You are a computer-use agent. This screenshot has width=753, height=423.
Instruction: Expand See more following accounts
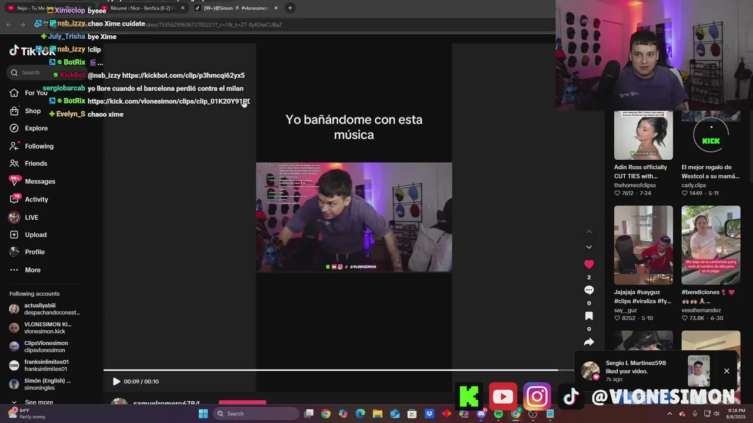pos(32,402)
